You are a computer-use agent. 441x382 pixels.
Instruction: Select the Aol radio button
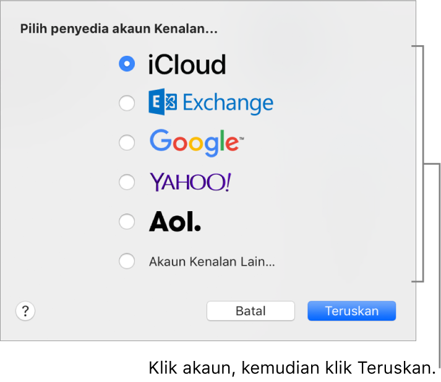pyautogui.click(x=127, y=222)
